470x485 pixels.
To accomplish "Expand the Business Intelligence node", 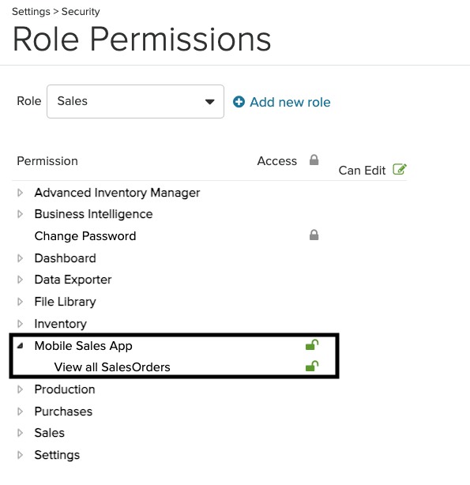I will [20, 214].
